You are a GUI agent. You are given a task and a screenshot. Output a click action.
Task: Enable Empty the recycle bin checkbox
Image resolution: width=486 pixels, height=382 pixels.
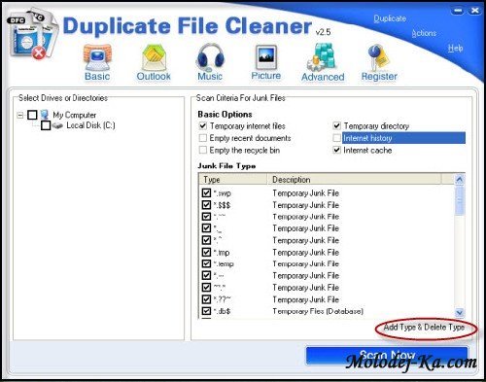203,150
